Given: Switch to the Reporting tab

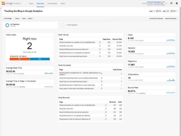Looking at the screenshot, I should (x=40, y=3).
